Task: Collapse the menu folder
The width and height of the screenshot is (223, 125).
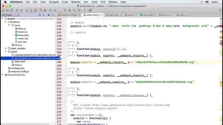Action: point(9,25)
